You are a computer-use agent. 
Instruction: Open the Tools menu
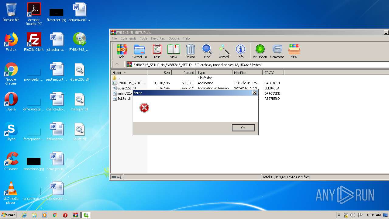pyautogui.click(x=144, y=38)
